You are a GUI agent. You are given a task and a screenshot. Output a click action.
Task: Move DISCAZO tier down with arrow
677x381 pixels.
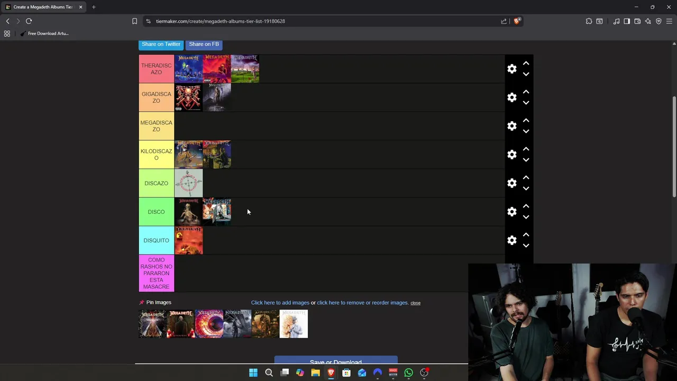[526, 189]
